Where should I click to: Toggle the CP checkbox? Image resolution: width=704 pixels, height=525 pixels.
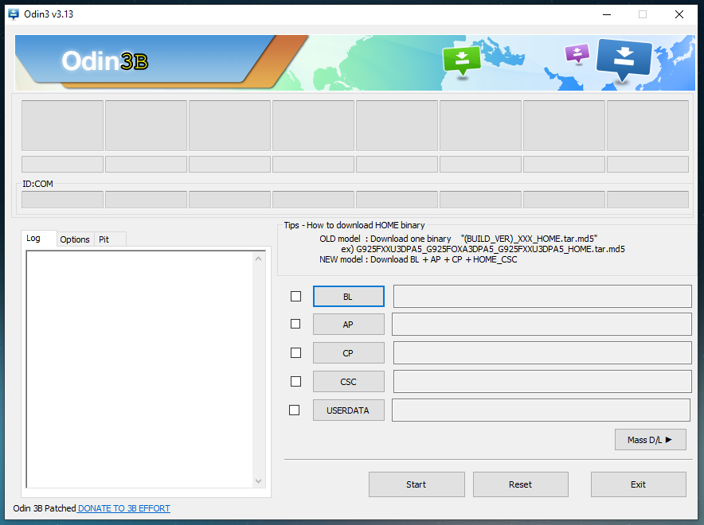[295, 353]
